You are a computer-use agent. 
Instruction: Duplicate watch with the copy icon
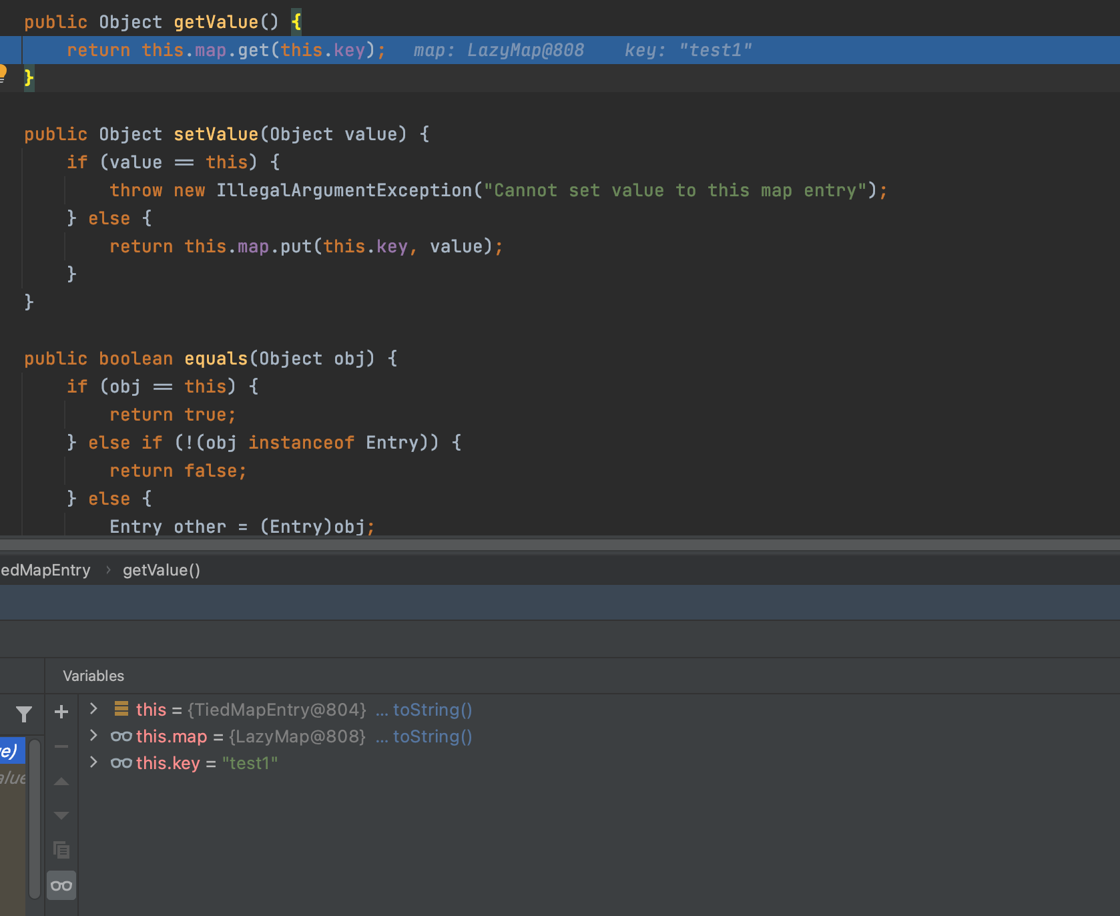[61, 850]
